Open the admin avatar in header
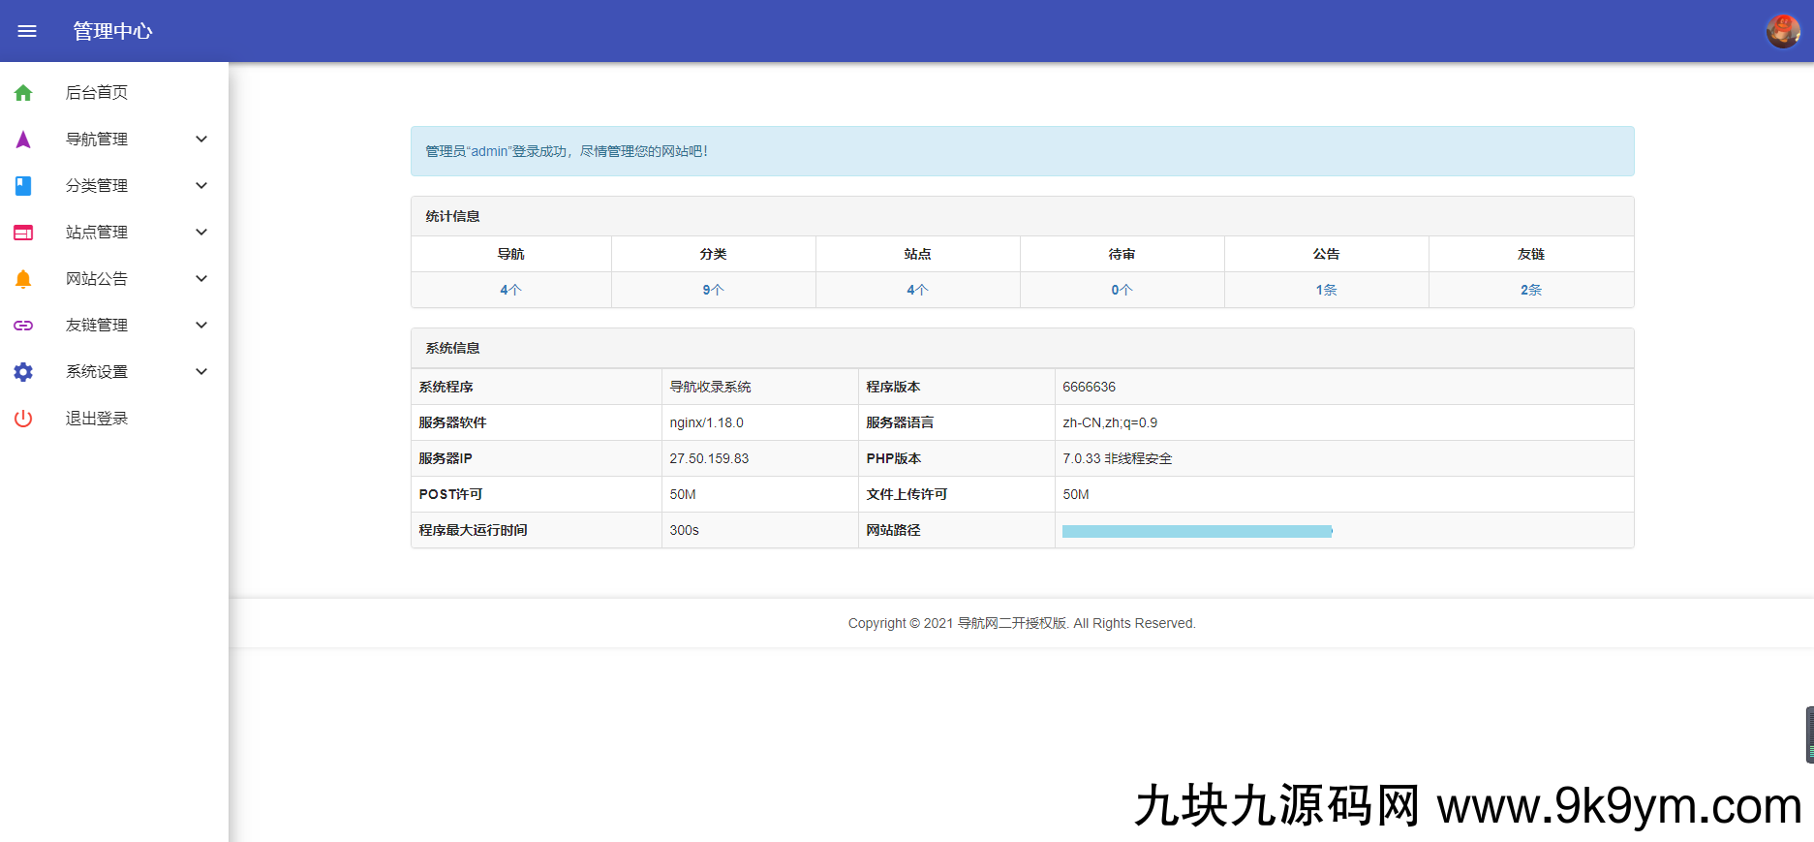 (1782, 31)
